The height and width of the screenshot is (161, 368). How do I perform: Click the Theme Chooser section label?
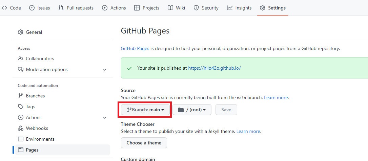(138, 124)
